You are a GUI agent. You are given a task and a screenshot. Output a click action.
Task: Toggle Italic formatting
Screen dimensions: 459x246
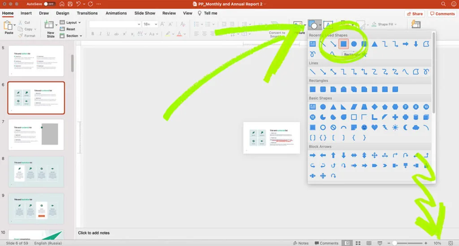(x=100, y=34)
